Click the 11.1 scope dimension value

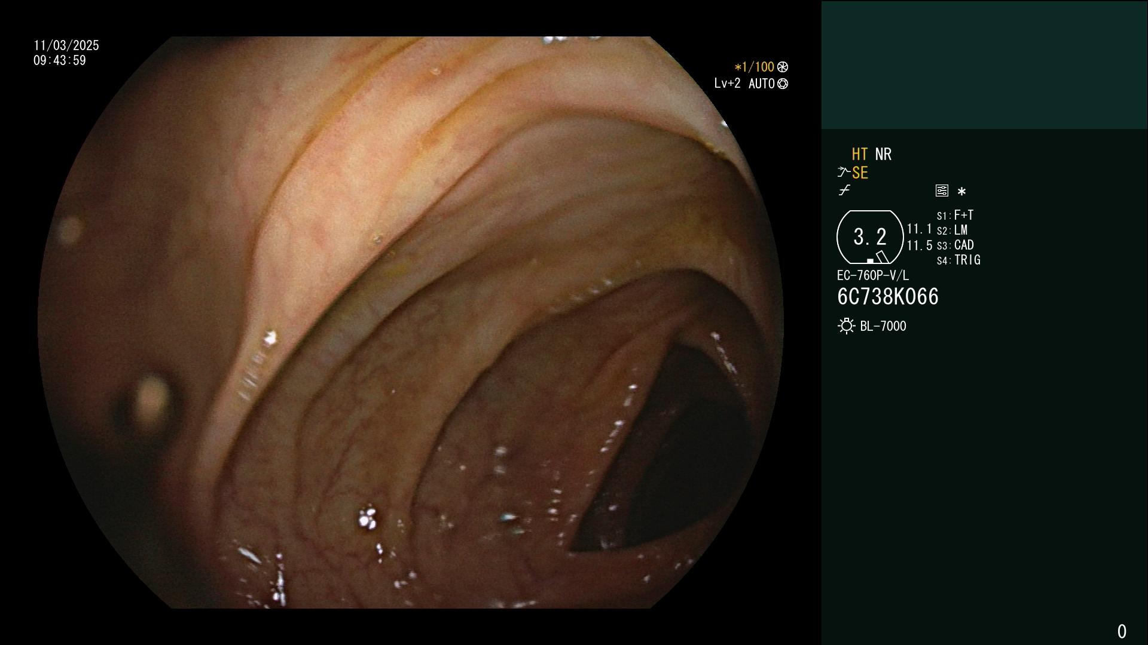pyautogui.click(x=920, y=229)
